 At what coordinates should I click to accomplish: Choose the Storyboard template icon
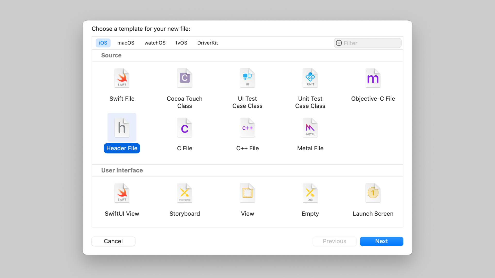pos(185,193)
